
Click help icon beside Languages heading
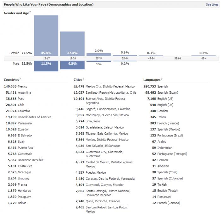pos(162,78)
